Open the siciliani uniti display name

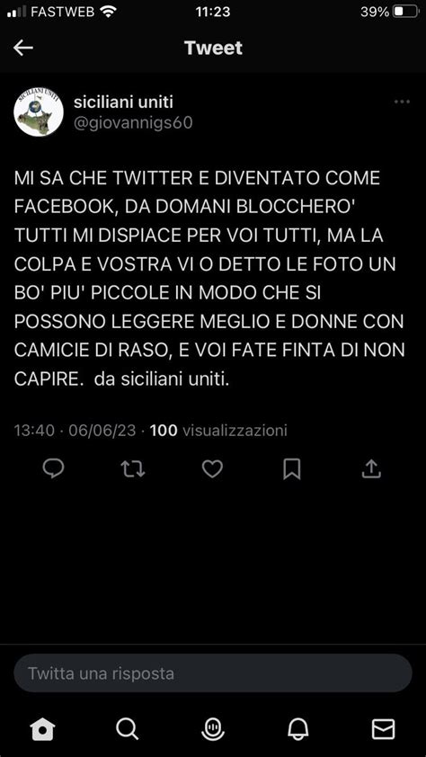point(123,102)
